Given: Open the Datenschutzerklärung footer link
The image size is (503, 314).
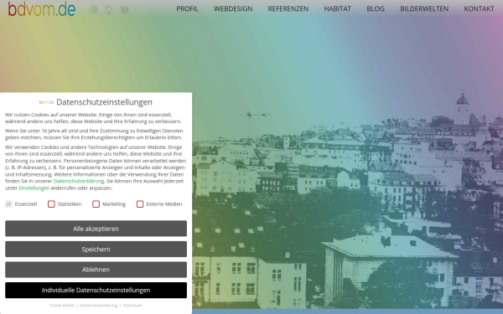Looking at the screenshot, I should tap(98, 306).
